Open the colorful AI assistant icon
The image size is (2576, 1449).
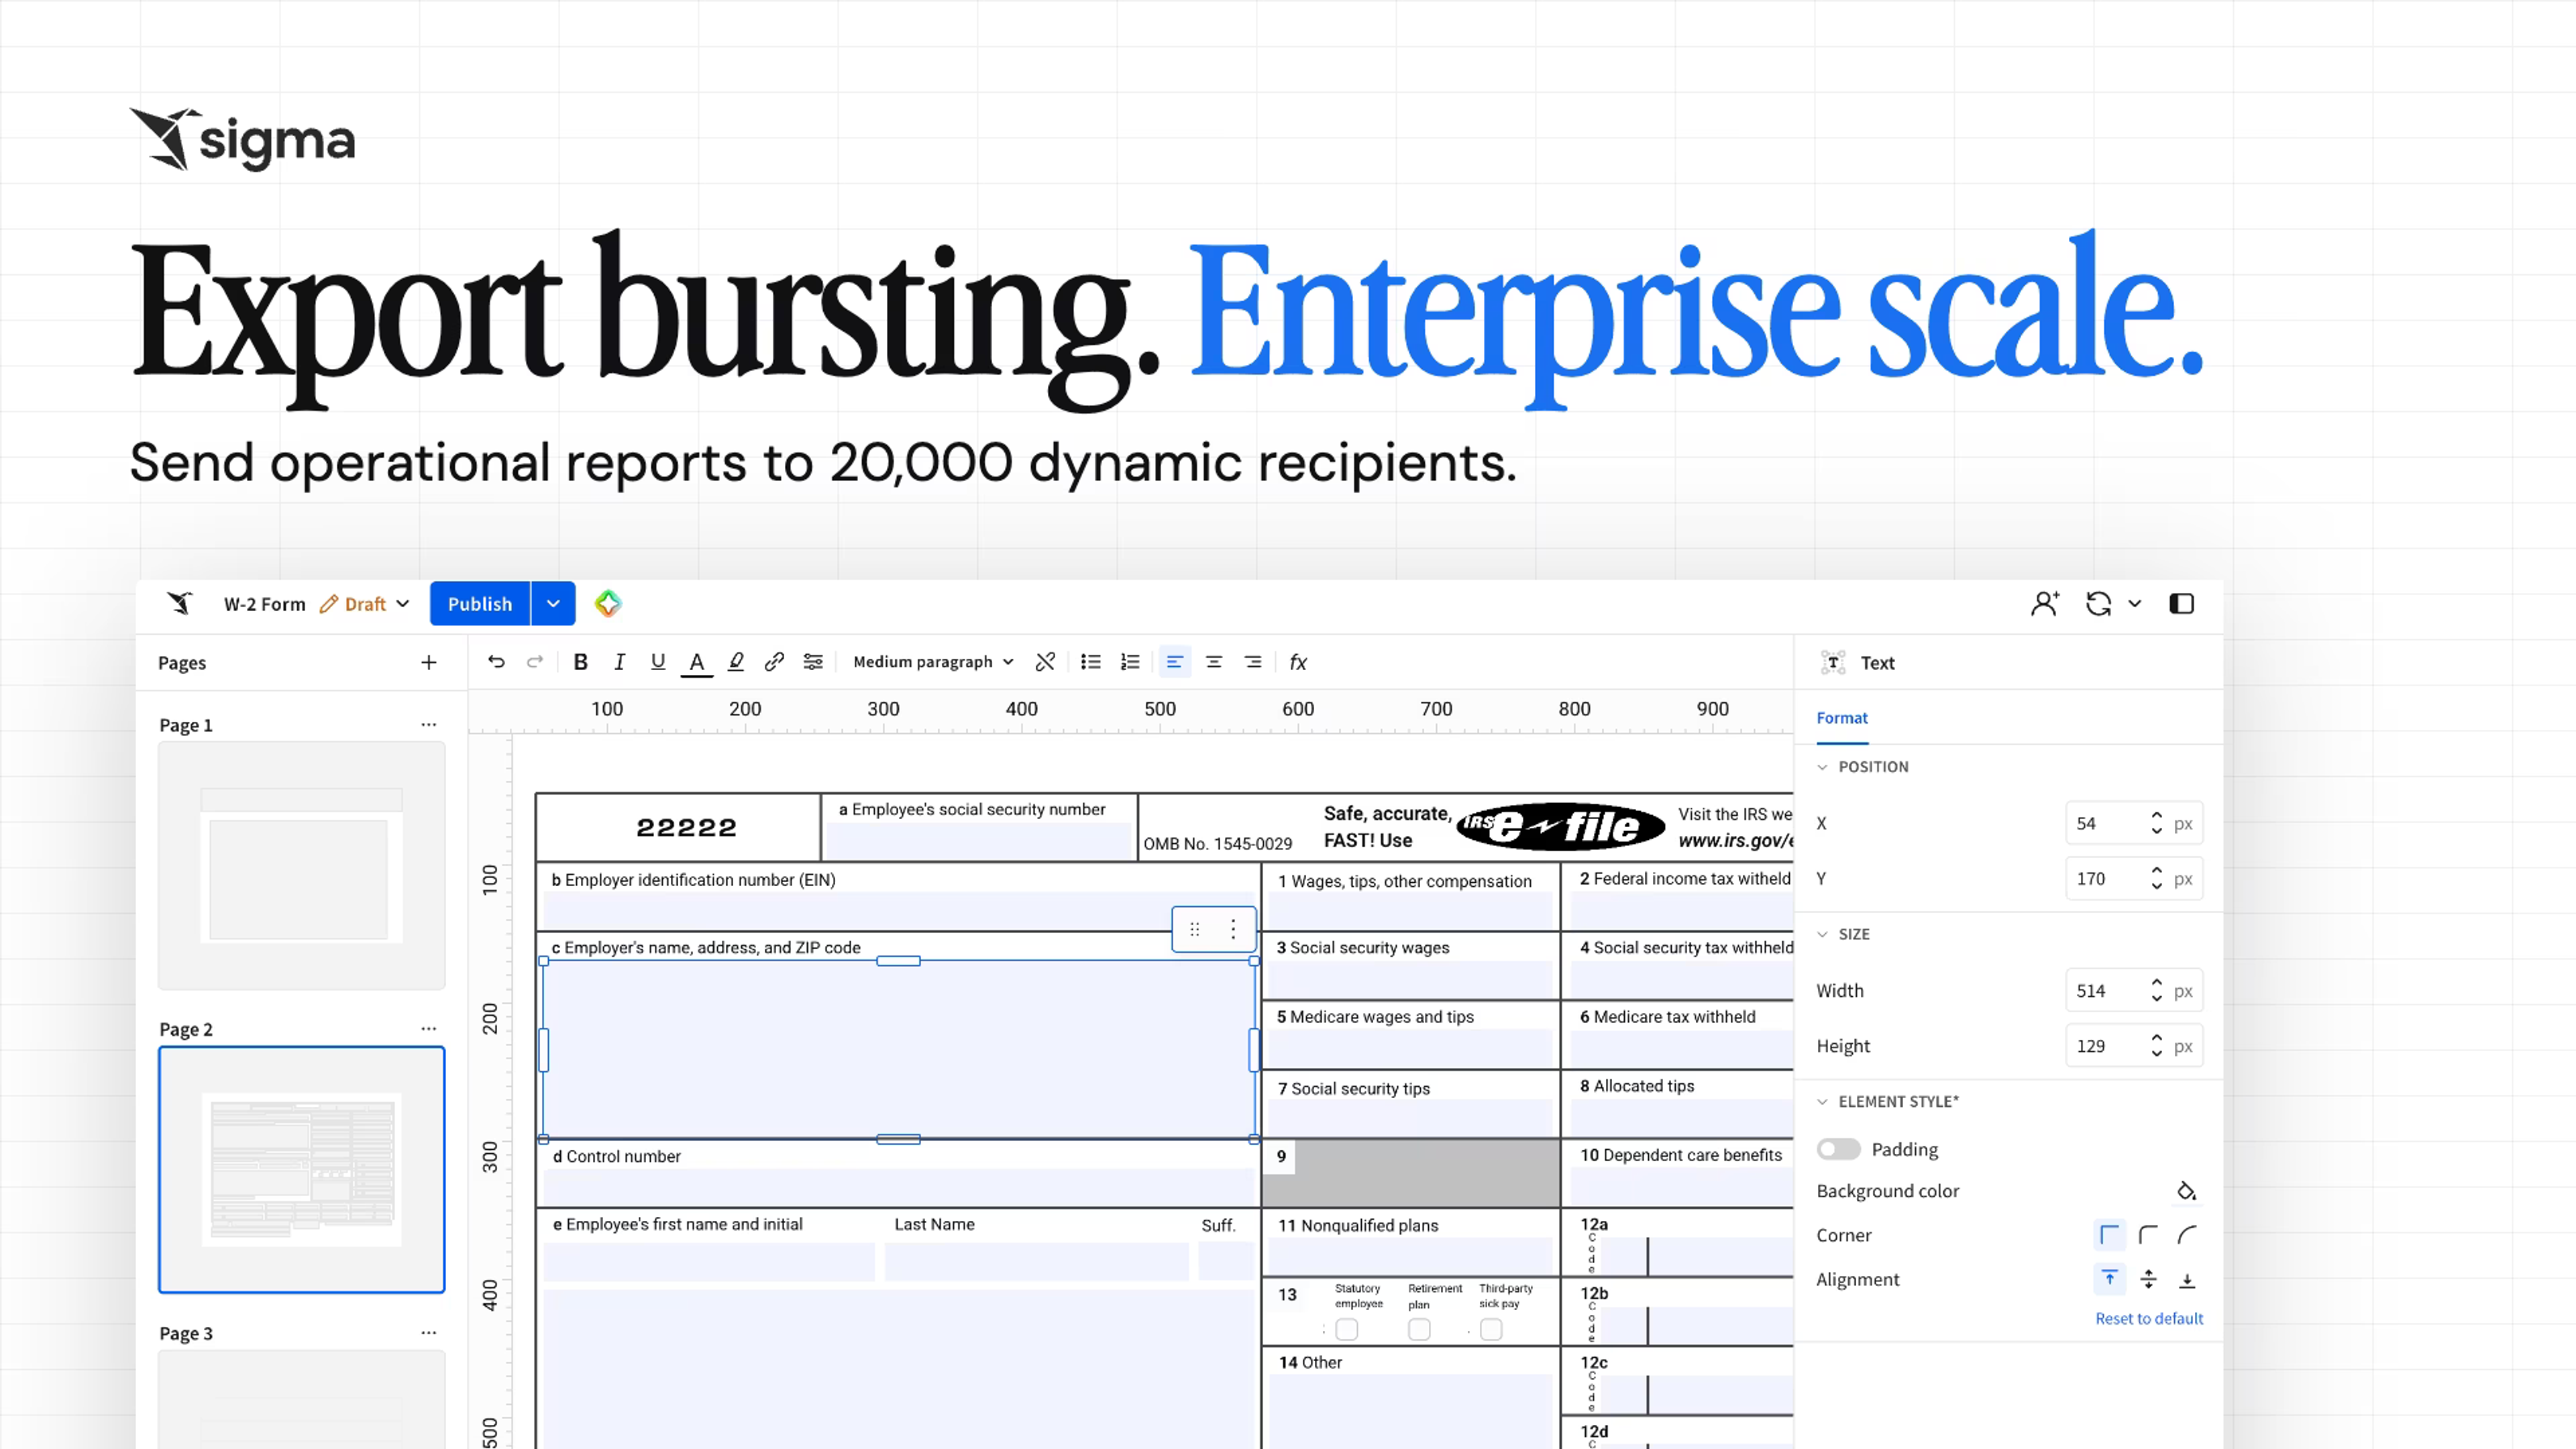pyautogui.click(x=608, y=603)
